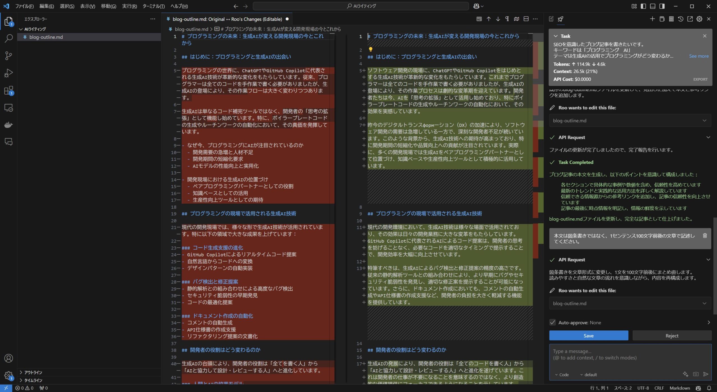Reject Roo's changes
Image resolution: width=717 pixels, height=392 pixels.
pos(672,335)
